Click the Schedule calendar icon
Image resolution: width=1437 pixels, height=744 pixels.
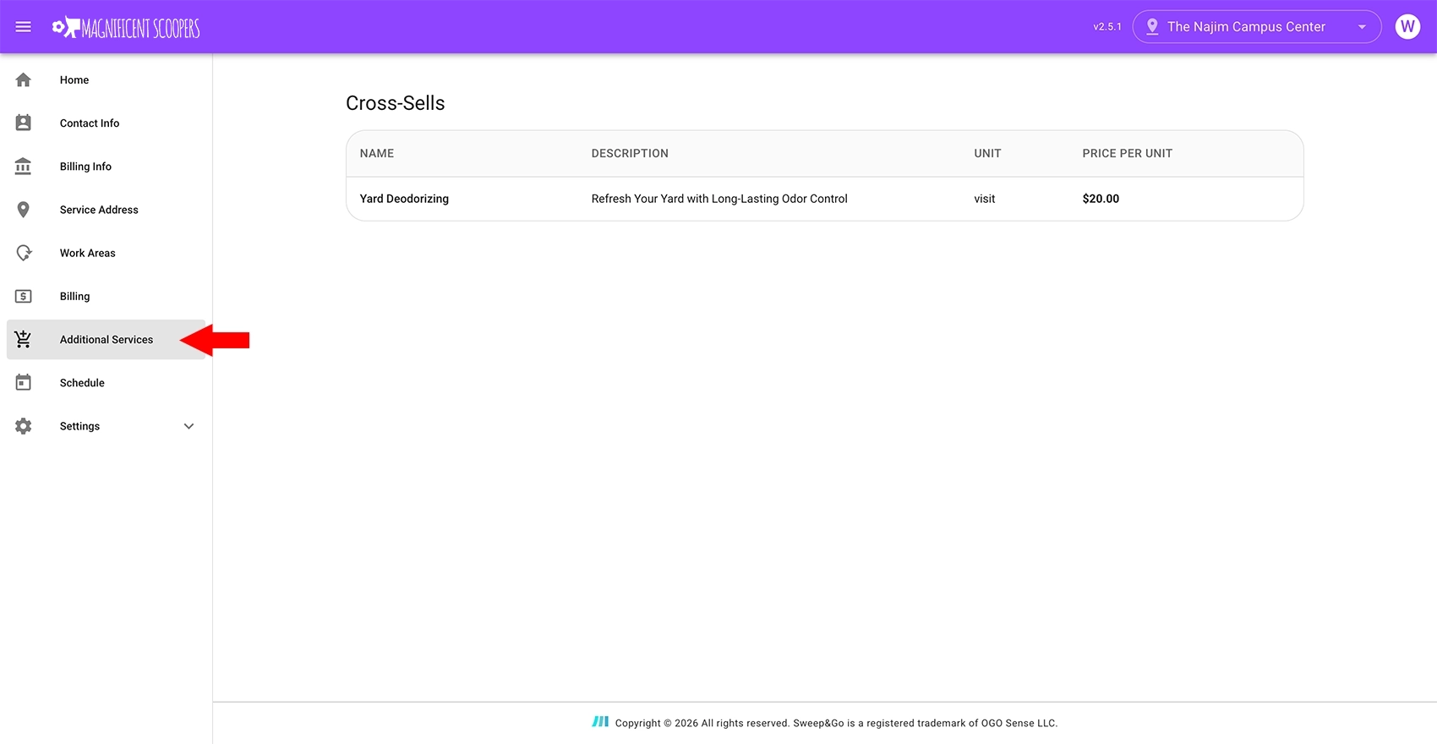(x=24, y=383)
